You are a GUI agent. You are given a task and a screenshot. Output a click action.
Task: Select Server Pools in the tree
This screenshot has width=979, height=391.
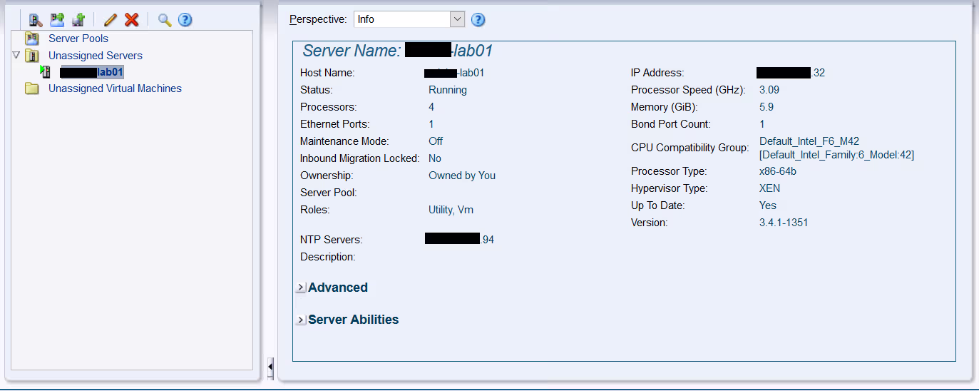pyautogui.click(x=78, y=39)
